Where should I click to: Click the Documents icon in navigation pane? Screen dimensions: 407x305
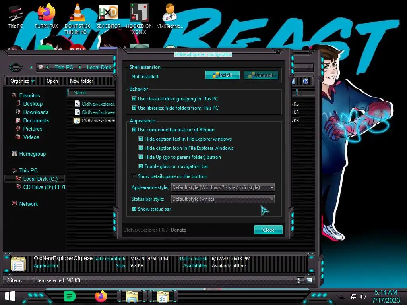[x=18, y=120]
